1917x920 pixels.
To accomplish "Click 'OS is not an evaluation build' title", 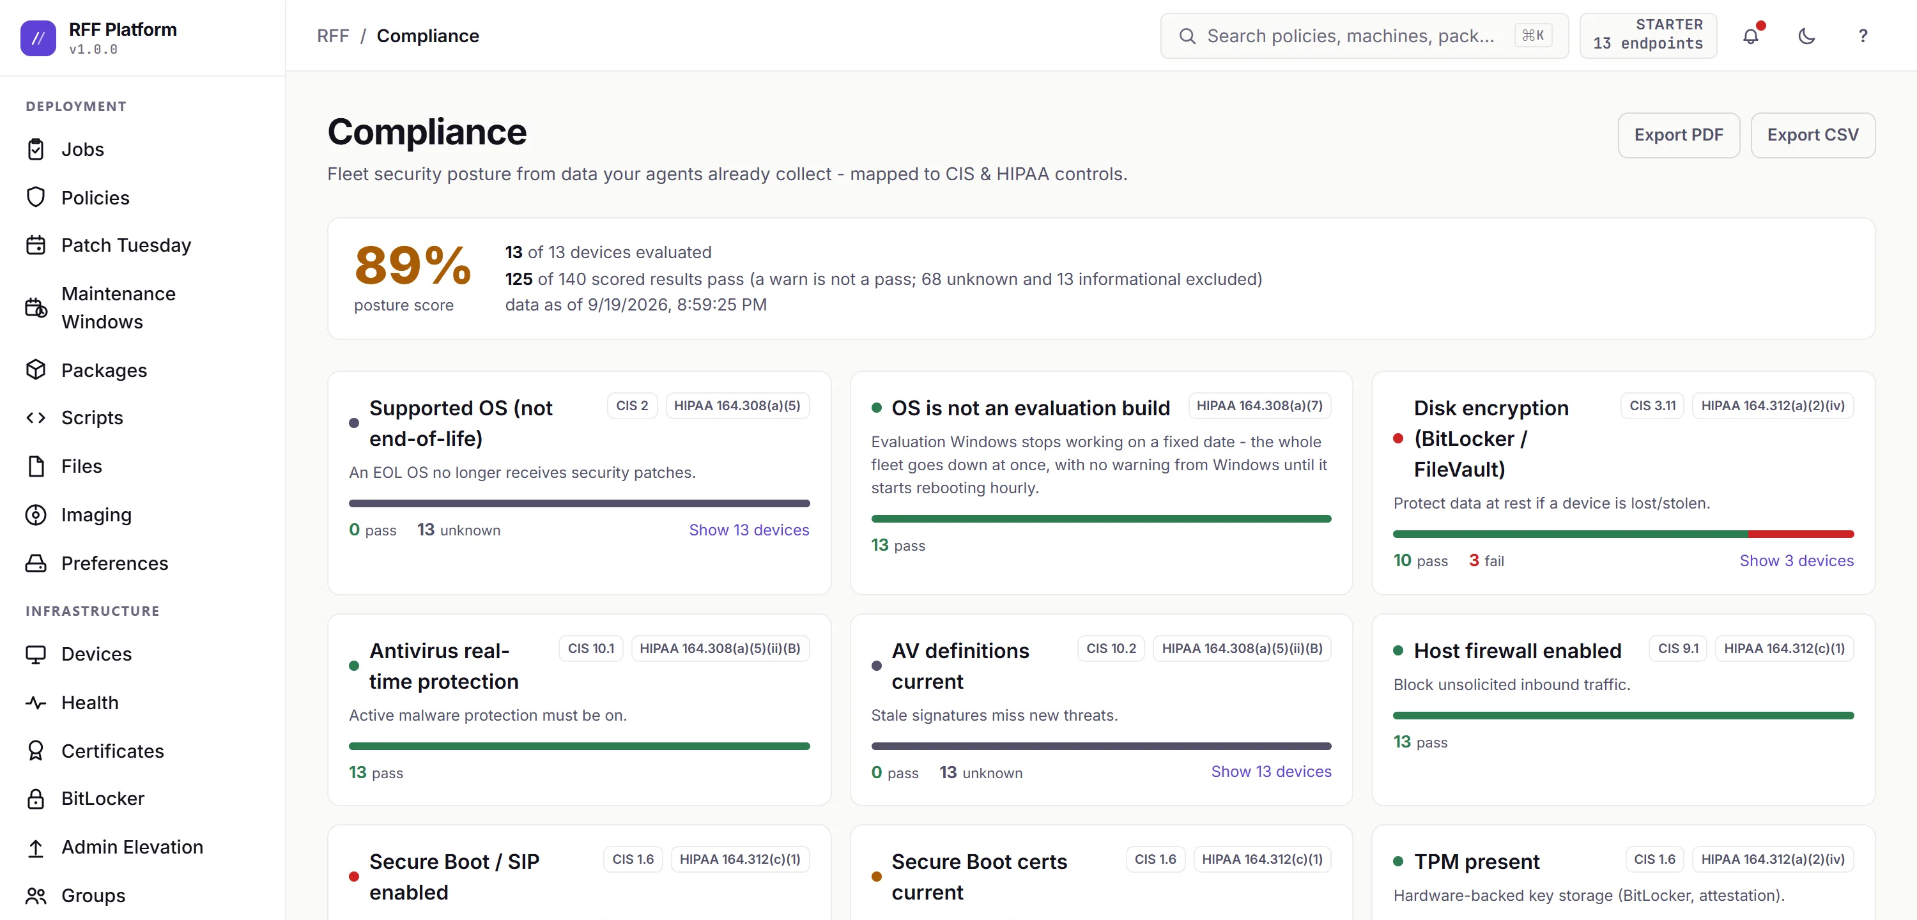I will pyautogui.click(x=1031, y=408).
